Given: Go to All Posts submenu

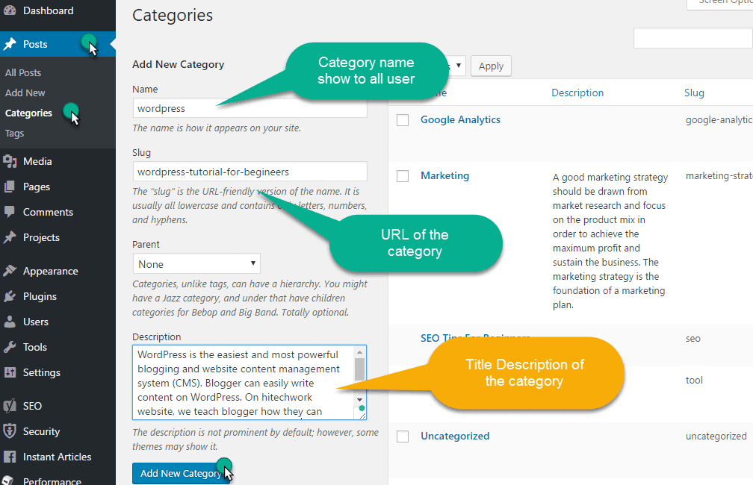Looking at the screenshot, I should (23, 73).
